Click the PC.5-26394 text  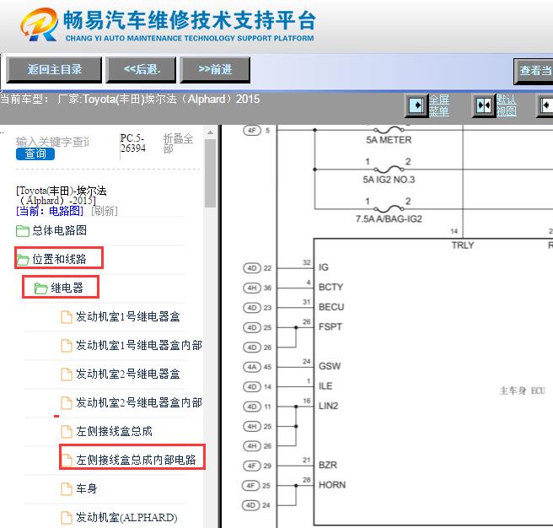point(132,143)
